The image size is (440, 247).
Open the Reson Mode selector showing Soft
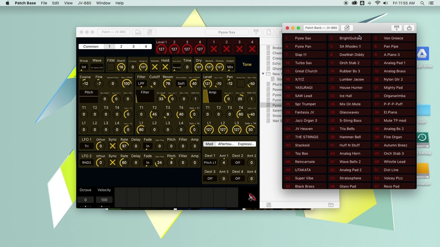(x=181, y=83)
